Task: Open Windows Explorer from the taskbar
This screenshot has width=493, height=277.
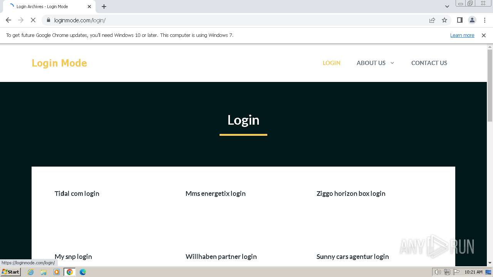Action: coord(44,272)
